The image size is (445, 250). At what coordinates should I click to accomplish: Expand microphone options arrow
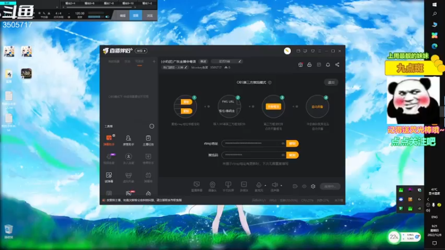[265, 186]
